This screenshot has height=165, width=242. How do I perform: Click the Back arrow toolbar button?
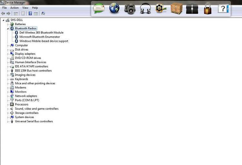coord(3,14)
